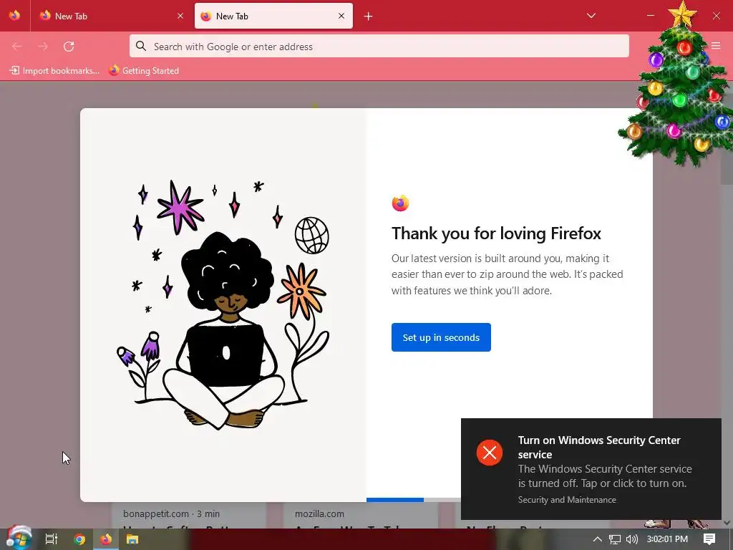Image resolution: width=733 pixels, height=550 pixels.
Task: Open Getting Started bookmark
Action: click(x=144, y=71)
